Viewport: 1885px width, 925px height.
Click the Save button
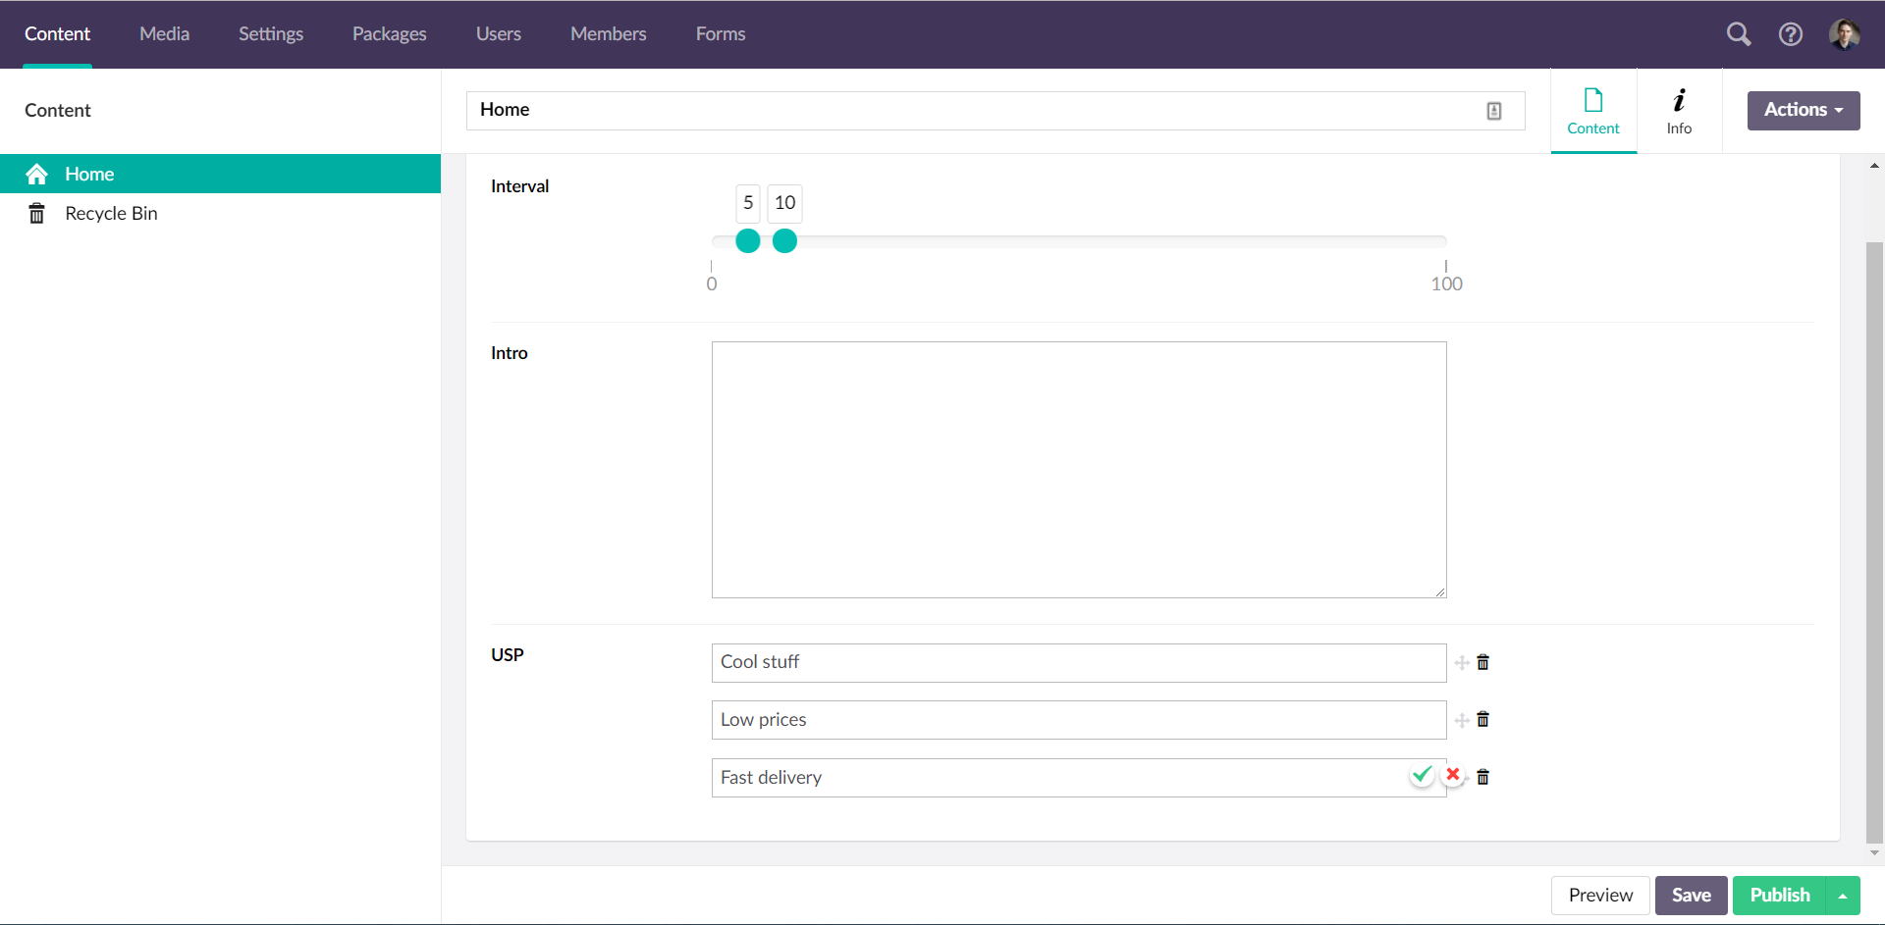pos(1691,896)
